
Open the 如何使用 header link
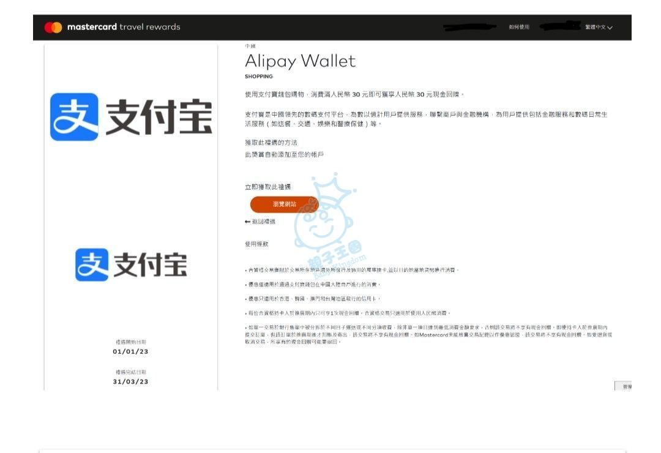pos(519,27)
